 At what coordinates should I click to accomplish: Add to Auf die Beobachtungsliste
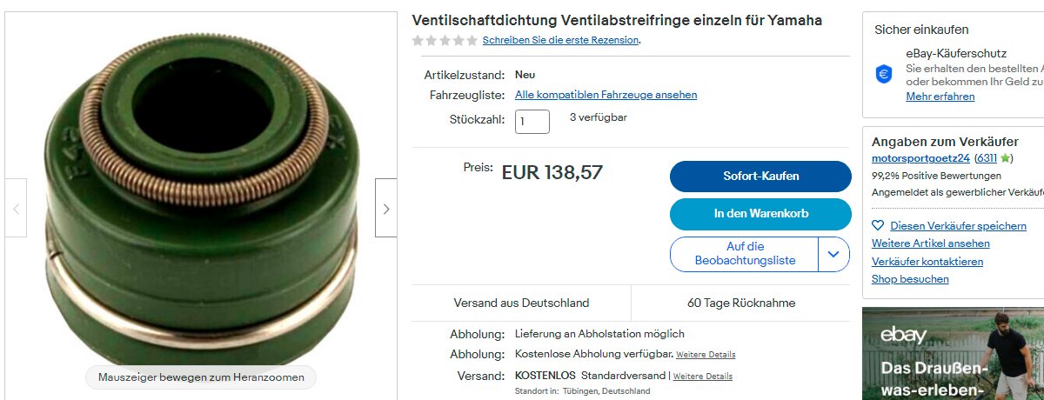pos(745,254)
